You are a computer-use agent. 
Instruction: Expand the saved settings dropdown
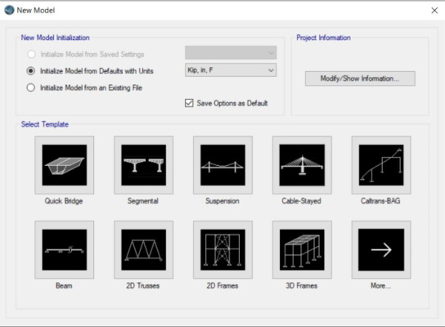[231, 53]
